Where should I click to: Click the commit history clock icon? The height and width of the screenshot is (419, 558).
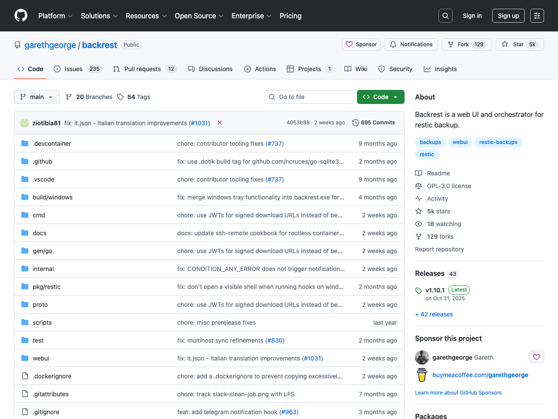click(x=356, y=123)
